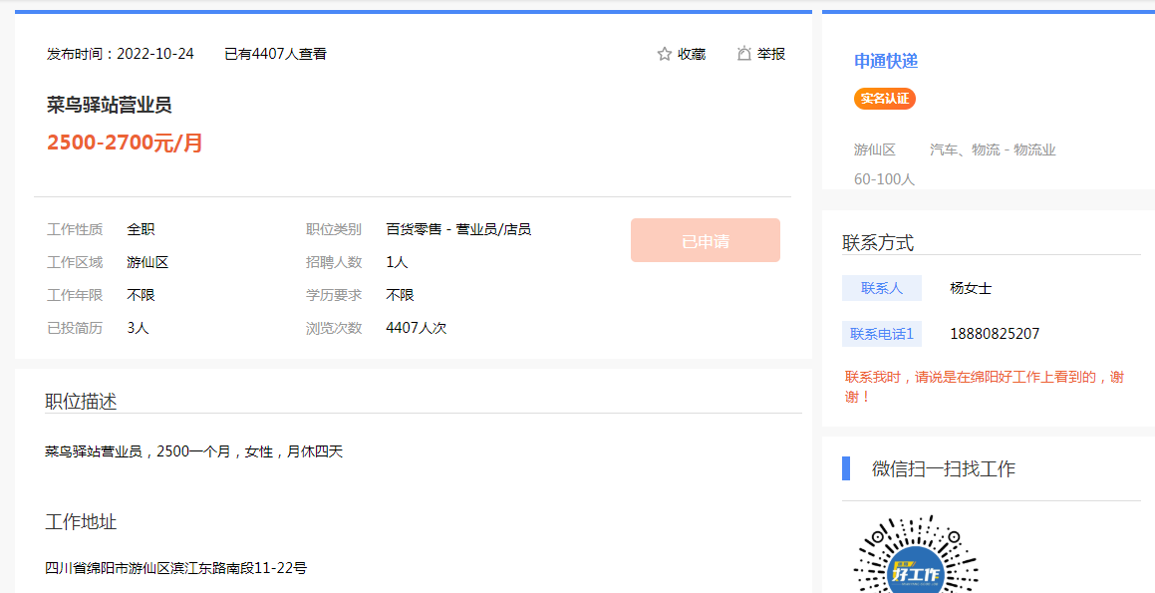Click the 联系人 label
Image resolution: width=1155 pixels, height=593 pixels.
click(882, 288)
